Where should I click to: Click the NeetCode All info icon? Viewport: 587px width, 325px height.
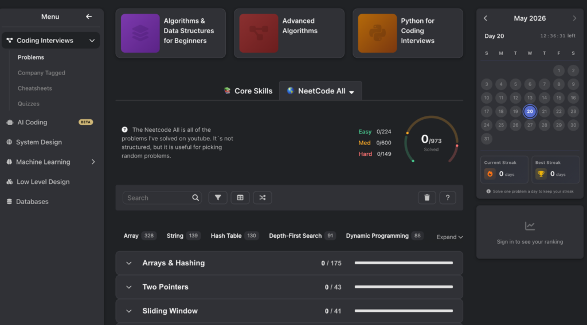click(124, 130)
